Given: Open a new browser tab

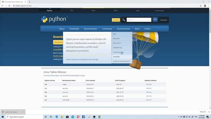Looking at the screenshot, I should click(x=30, y=2).
